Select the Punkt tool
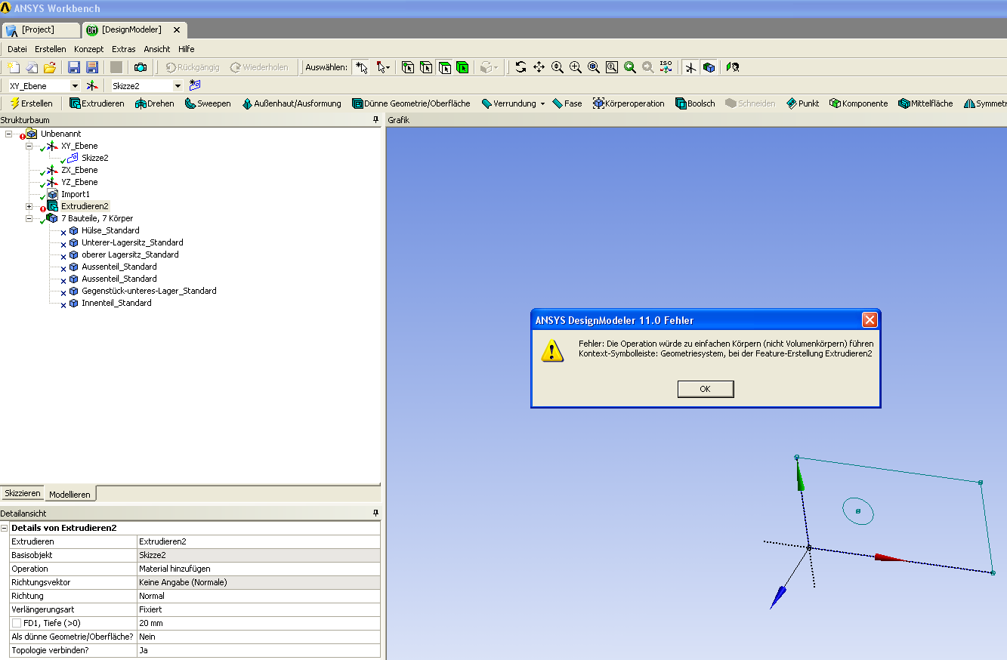 (802, 103)
